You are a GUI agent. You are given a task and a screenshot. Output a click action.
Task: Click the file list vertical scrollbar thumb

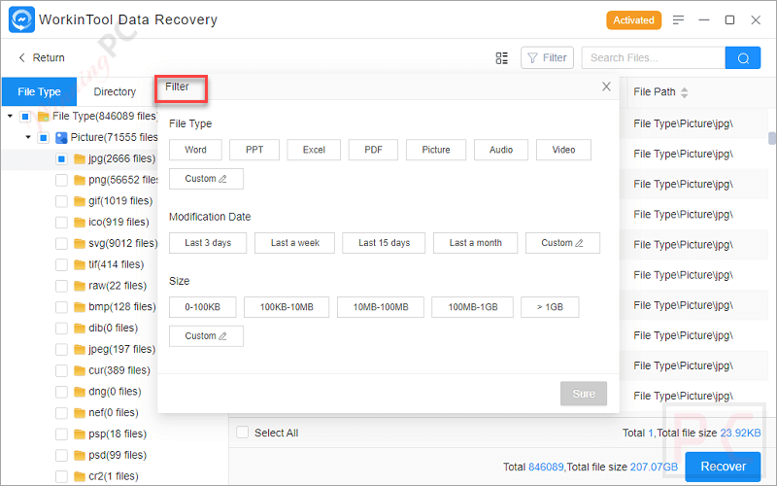[771, 138]
